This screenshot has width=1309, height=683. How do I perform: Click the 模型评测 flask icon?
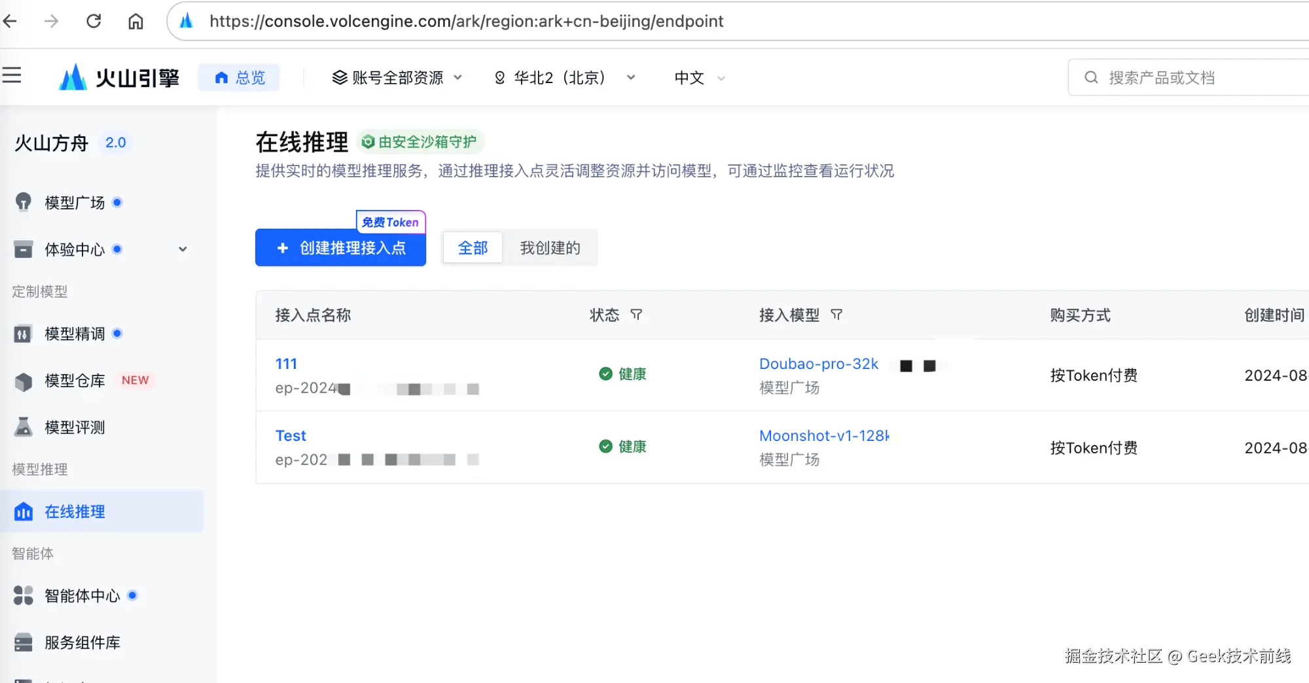[x=24, y=427]
